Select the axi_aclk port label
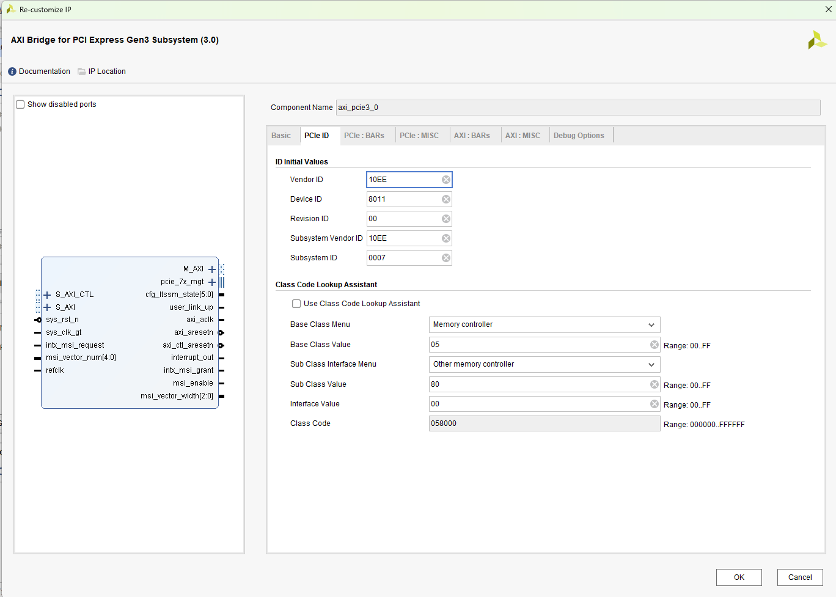Image resolution: width=836 pixels, height=597 pixels. [200, 320]
